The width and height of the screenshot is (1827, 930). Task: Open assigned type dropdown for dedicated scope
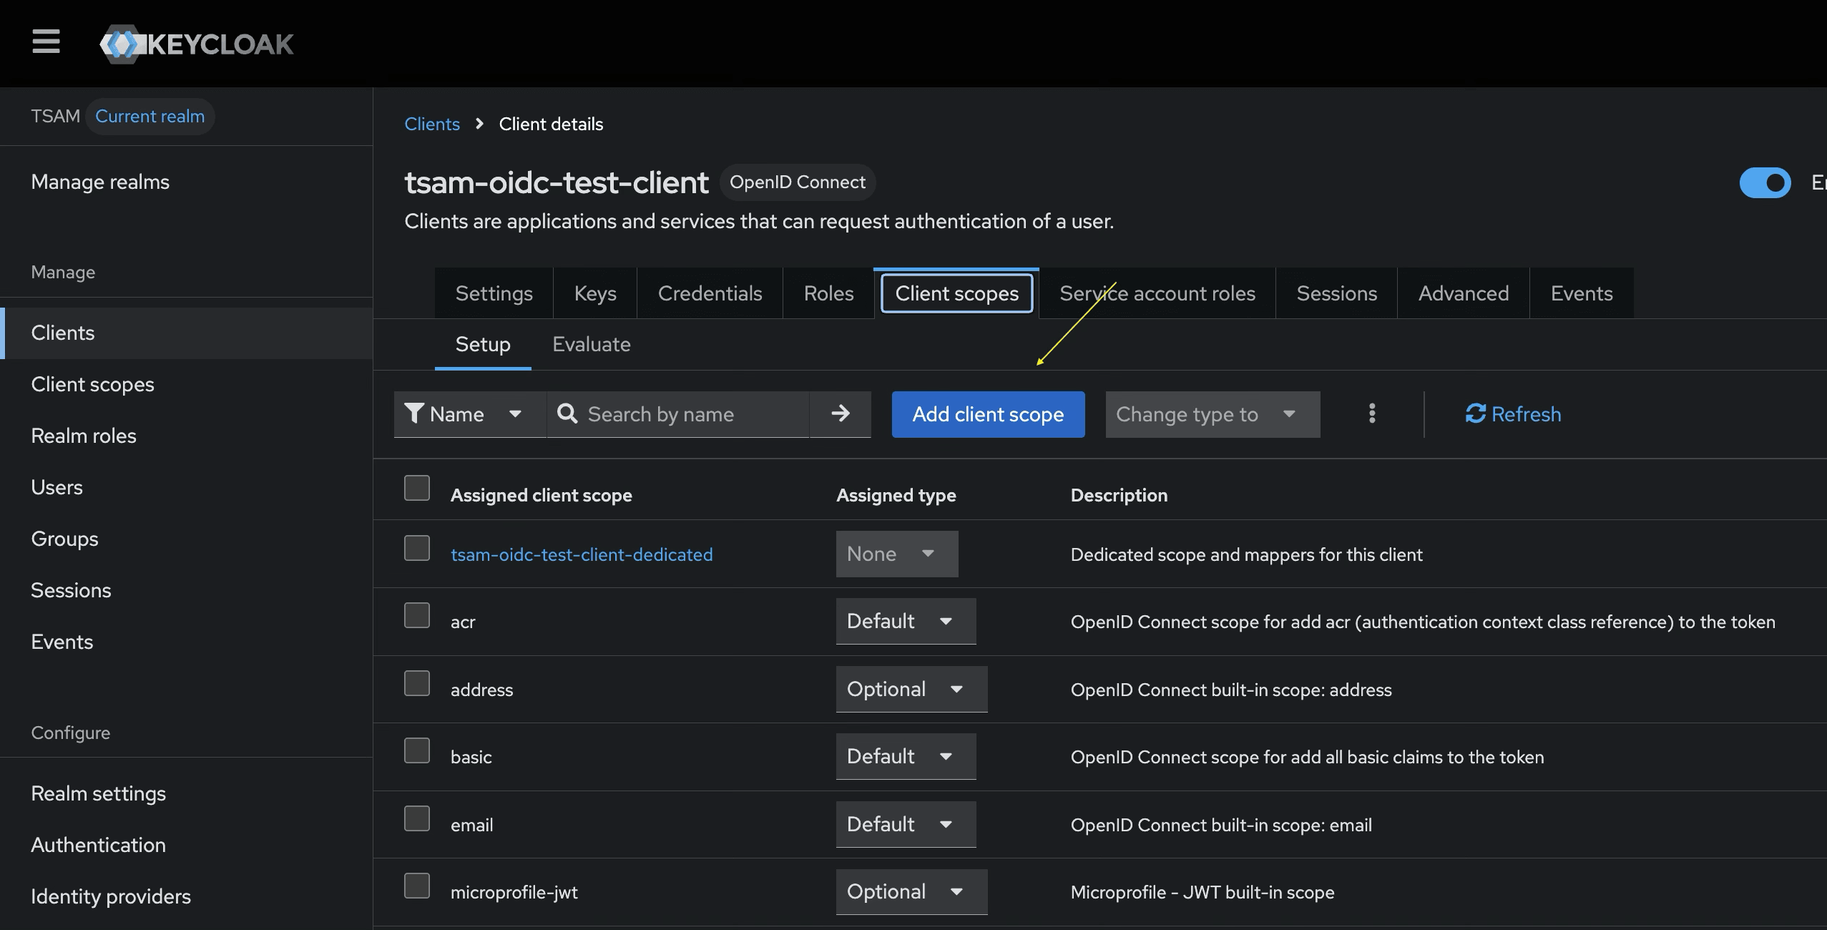tap(897, 554)
